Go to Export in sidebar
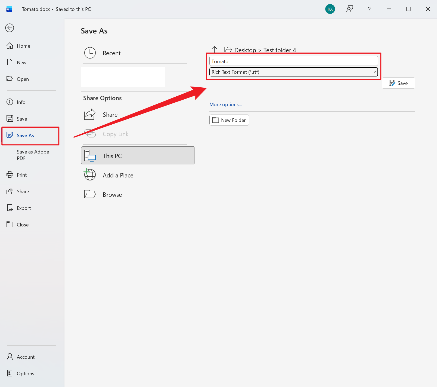The image size is (437, 387). coord(24,208)
